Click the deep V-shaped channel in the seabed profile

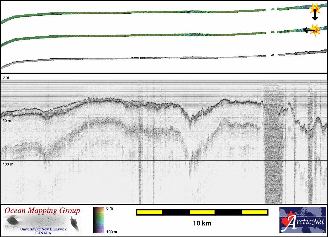click(190, 119)
